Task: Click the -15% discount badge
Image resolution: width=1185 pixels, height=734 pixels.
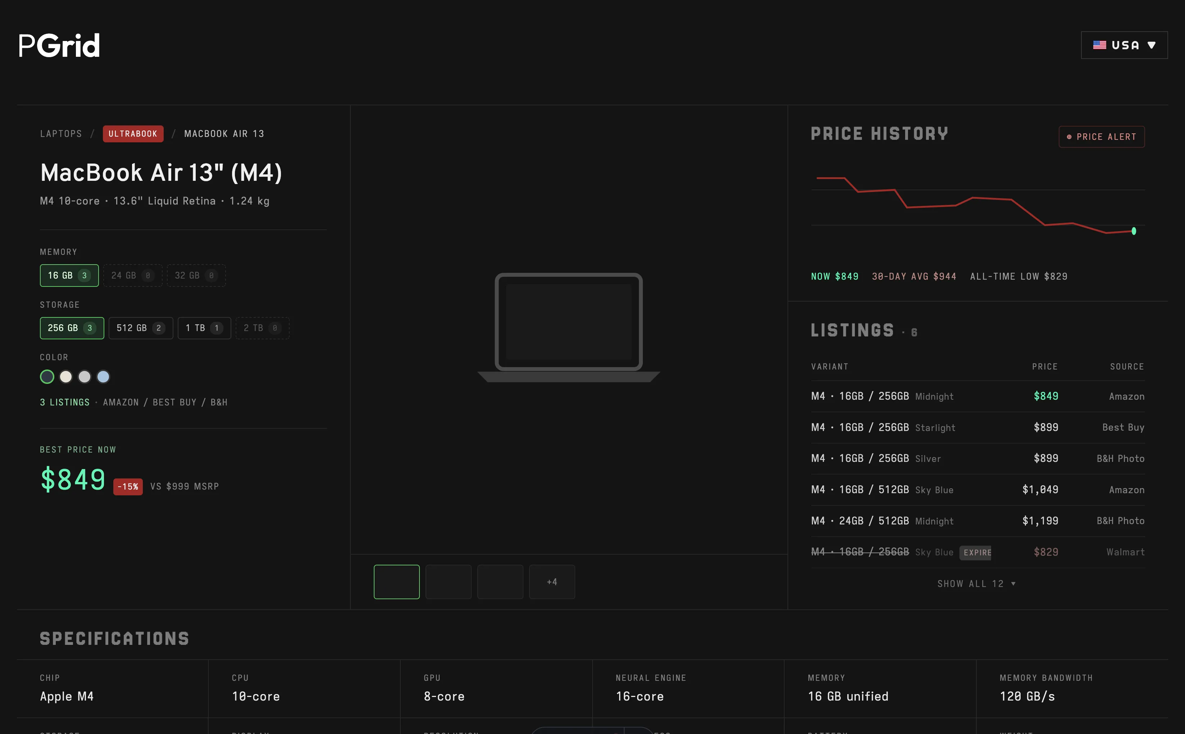Action: (128, 486)
